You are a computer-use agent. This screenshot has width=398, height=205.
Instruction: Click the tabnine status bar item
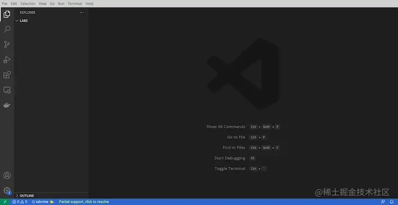pyautogui.click(x=43, y=202)
